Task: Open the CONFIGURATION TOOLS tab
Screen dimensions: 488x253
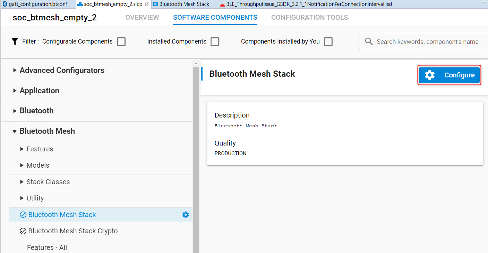Action: tap(309, 17)
